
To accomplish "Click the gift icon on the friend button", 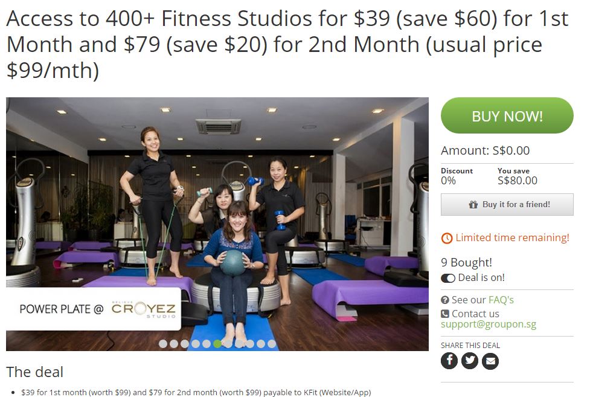I will pos(473,204).
